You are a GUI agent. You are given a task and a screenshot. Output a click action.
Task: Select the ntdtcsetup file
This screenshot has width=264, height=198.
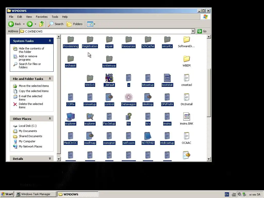click(167, 138)
